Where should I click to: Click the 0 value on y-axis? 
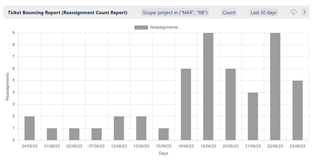pos(14,140)
